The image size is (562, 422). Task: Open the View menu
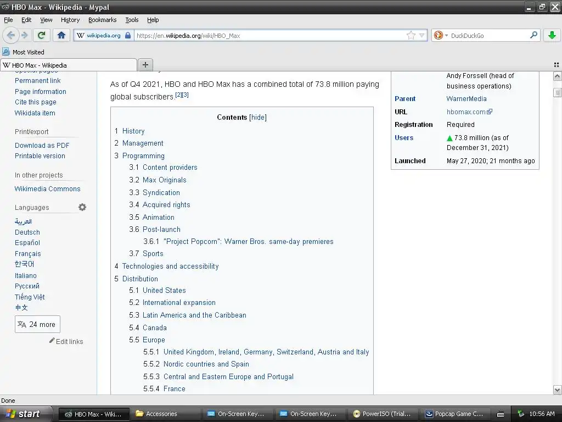pos(46,20)
